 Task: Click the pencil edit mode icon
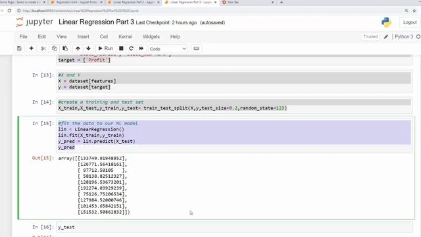tap(386, 37)
